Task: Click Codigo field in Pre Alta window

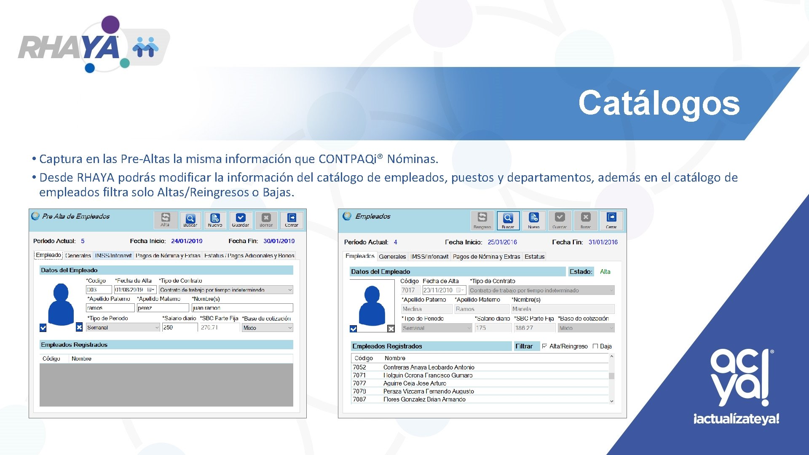Action: (x=99, y=290)
